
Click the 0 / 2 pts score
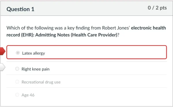(x=157, y=8)
